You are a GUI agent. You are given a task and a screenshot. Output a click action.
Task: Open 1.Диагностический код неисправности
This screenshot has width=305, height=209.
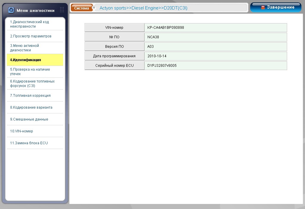click(35, 24)
